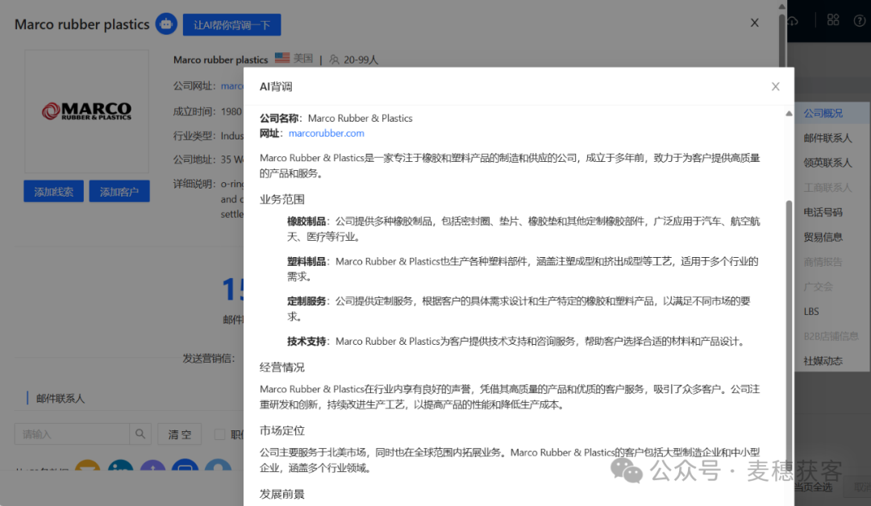Open the apps grid icon in top bar
This screenshot has width=871, height=506.
pyautogui.click(x=832, y=20)
